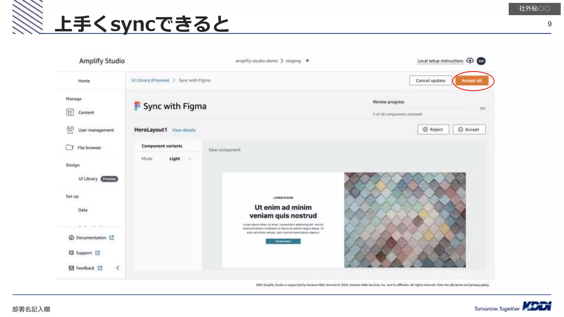This screenshot has height=317, width=564.
Task: Click Support external link icon
Action: 97,253
